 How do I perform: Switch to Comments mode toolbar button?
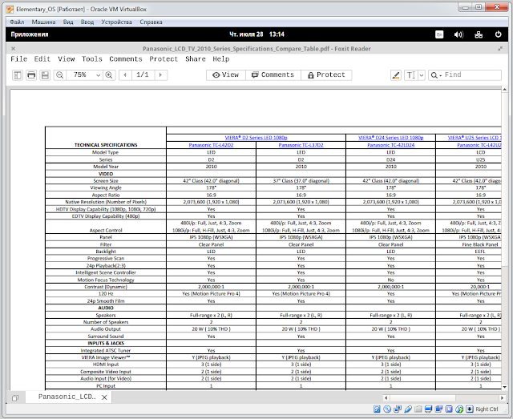pyautogui.click(x=273, y=75)
